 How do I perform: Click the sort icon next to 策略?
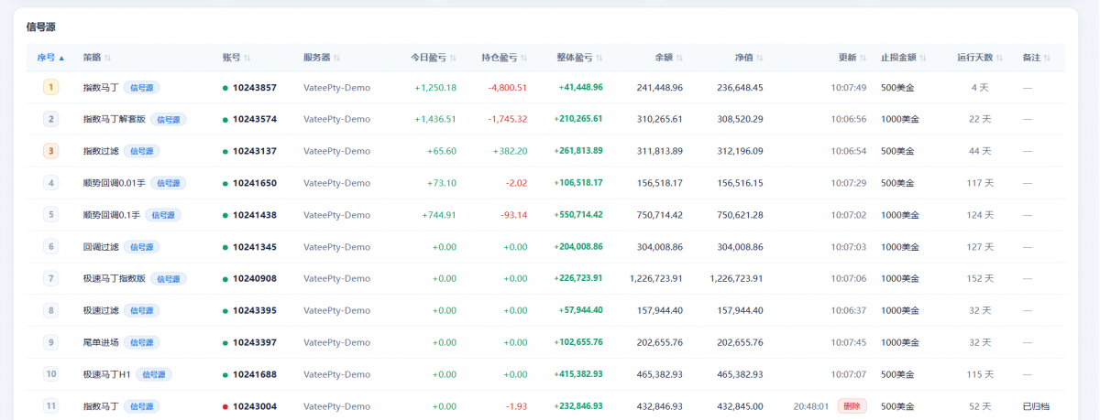[108, 58]
